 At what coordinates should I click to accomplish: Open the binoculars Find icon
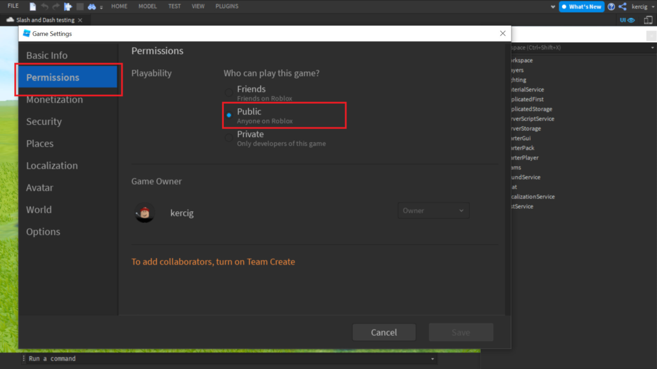point(91,6)
